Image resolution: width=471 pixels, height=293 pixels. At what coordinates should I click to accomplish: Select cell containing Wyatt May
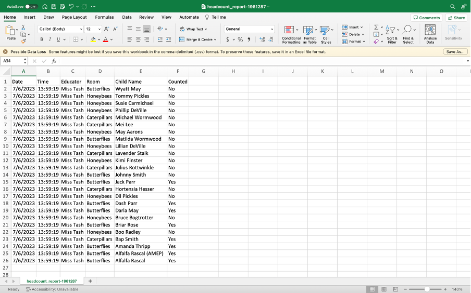tap(128, 89)
